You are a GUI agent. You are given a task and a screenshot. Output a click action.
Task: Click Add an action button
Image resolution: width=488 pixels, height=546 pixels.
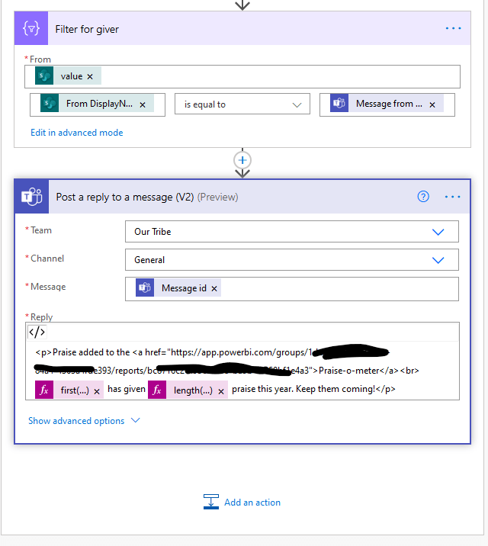click(242, 503)
